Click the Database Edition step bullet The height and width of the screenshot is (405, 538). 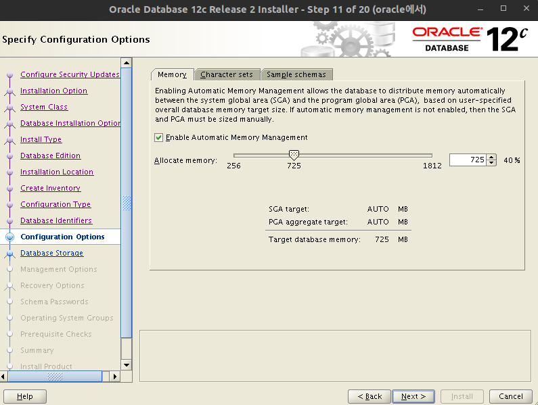pyautogui.click(x=10, y=156)
